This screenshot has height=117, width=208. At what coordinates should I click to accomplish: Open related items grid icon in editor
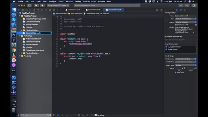54,10
